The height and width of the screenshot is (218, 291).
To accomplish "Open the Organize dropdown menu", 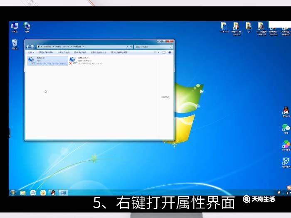I will [x=31, y=52].
